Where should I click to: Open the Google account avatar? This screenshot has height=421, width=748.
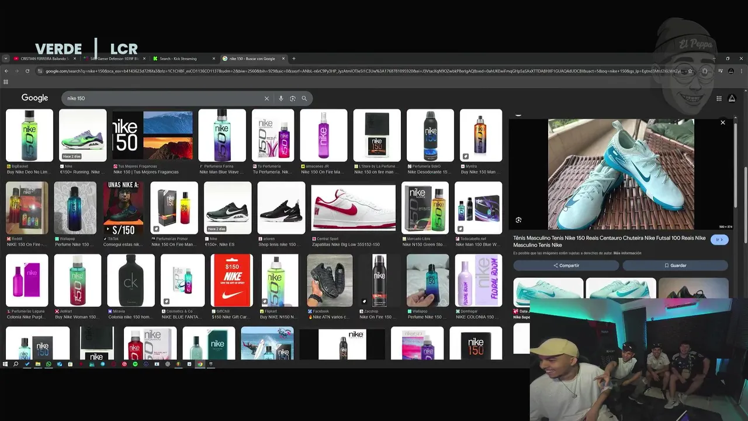tap(732, 98)
